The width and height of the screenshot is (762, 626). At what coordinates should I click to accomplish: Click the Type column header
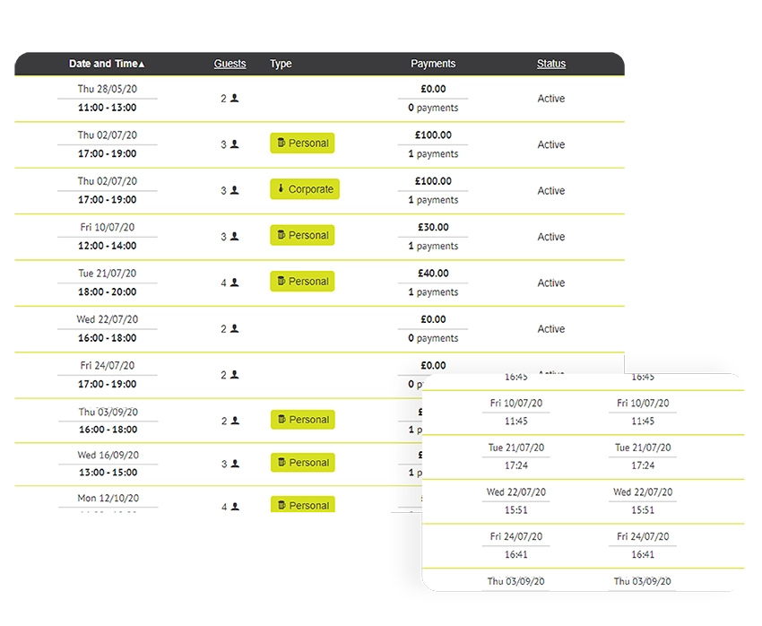pos(281,64)
